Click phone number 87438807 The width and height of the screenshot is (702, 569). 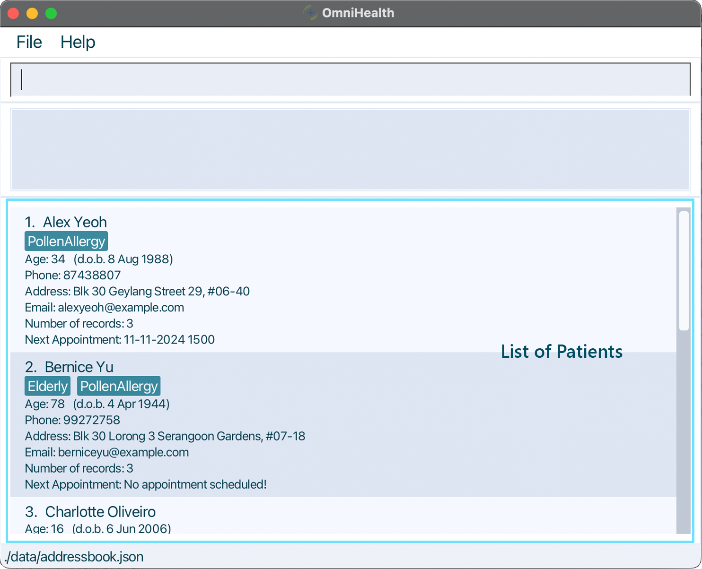tap(92, 275)
